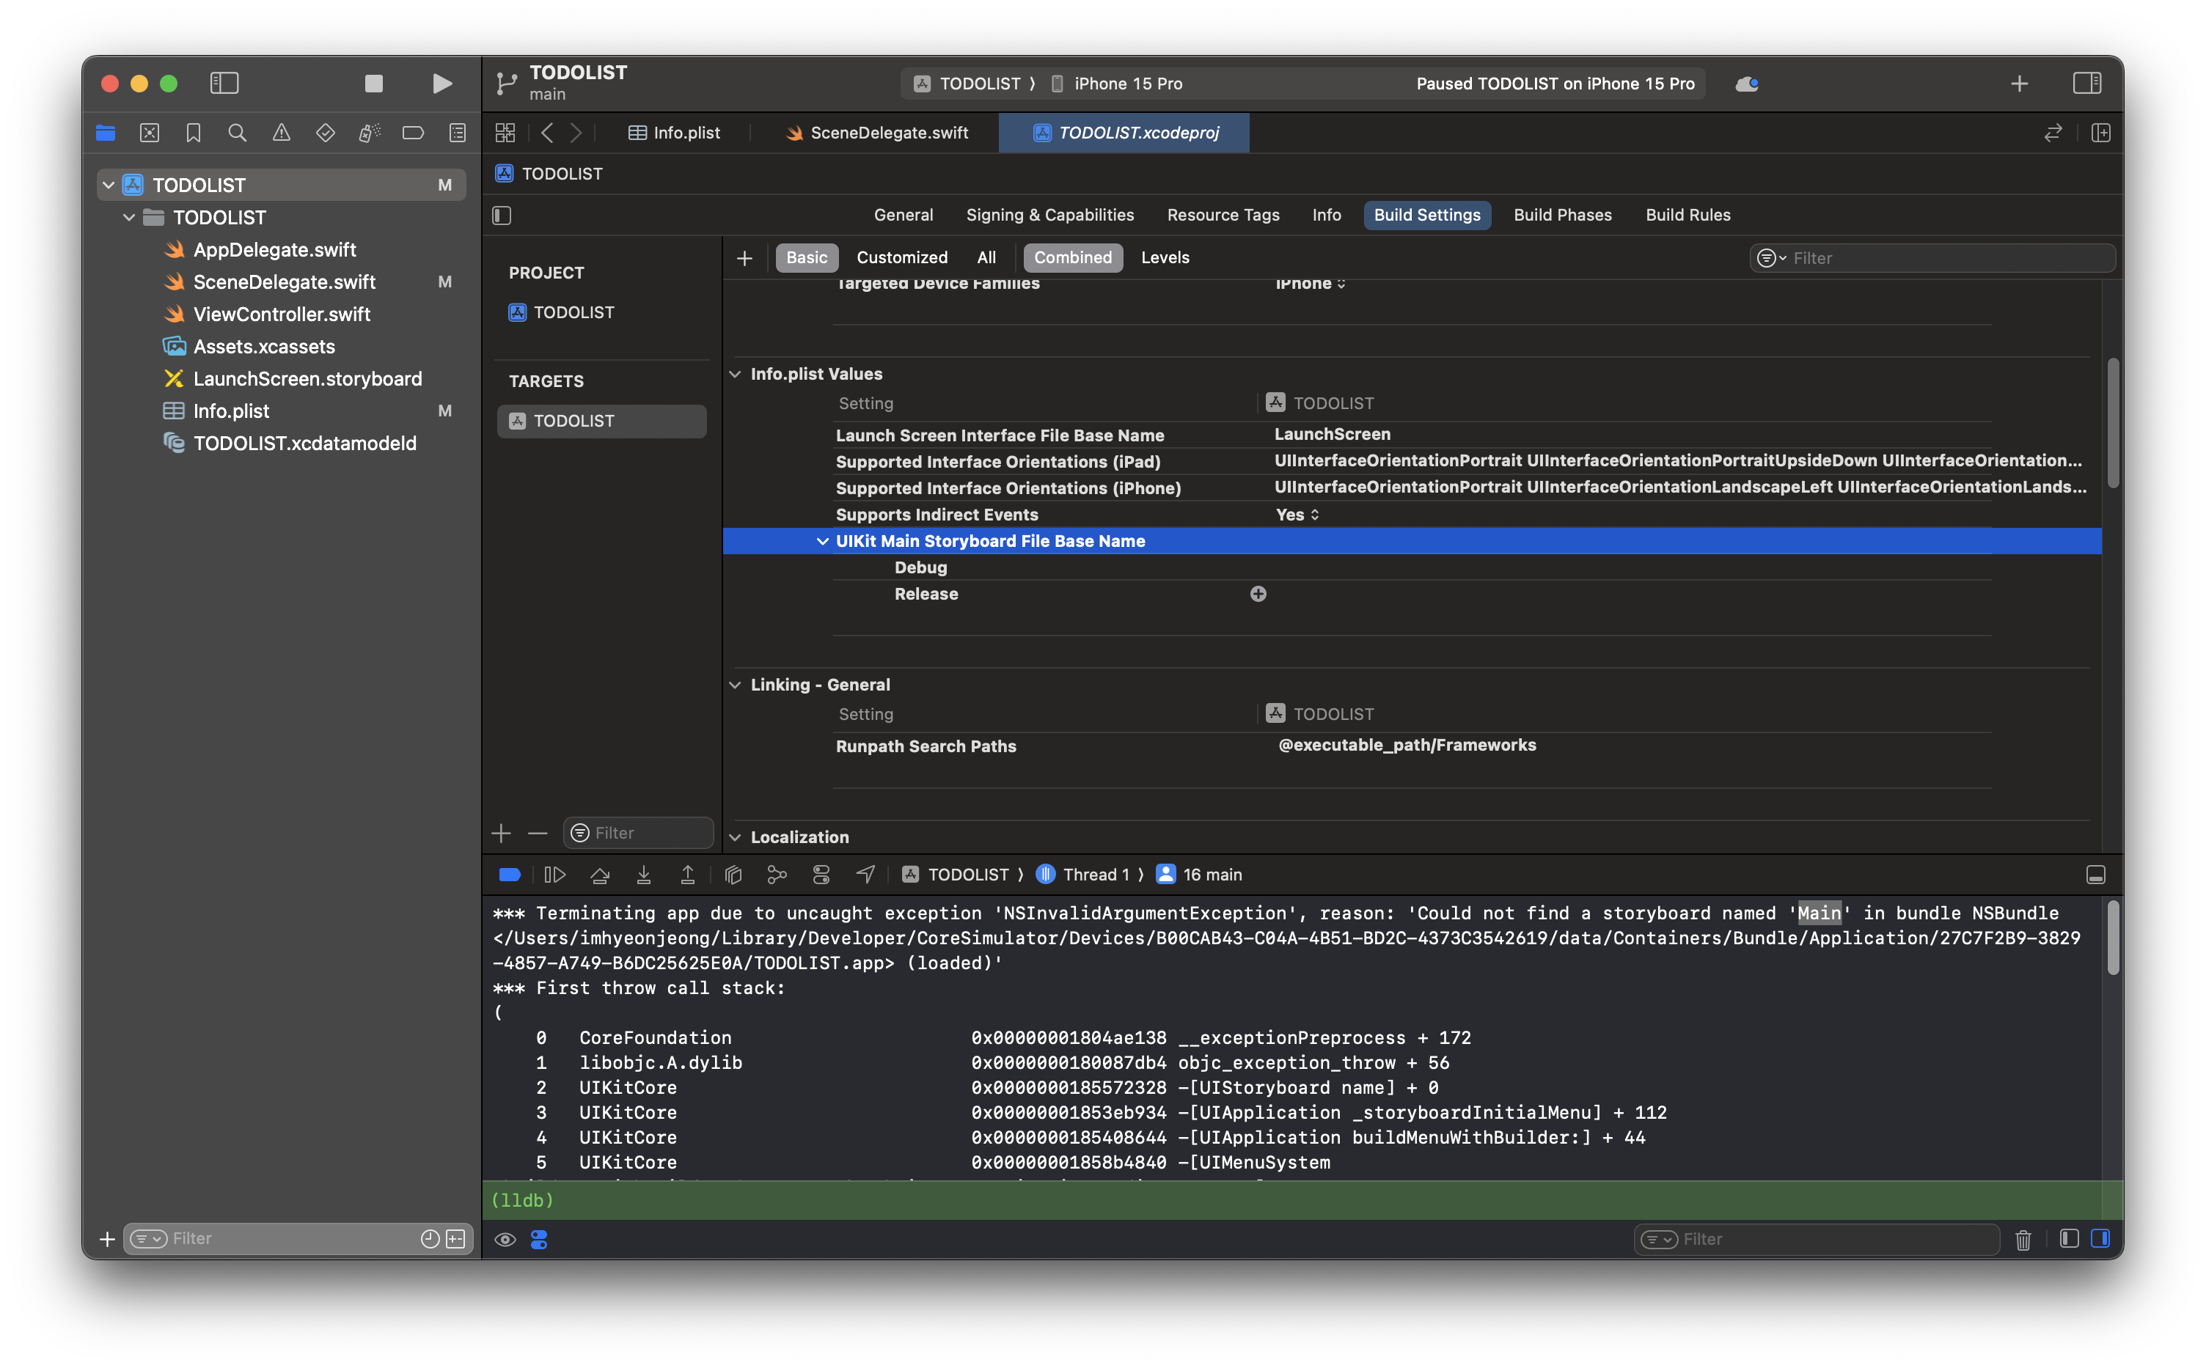Show Customized build settings
Viewport: 2206px width, 1368px height.
[x=902, y=258]
